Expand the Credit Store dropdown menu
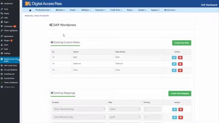 [116, 10]
